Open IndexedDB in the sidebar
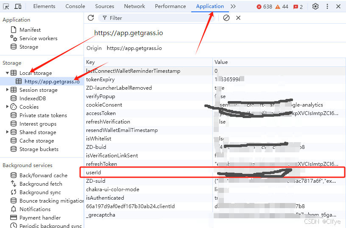This screenshot has height=228, width=346. pos(33,99)
